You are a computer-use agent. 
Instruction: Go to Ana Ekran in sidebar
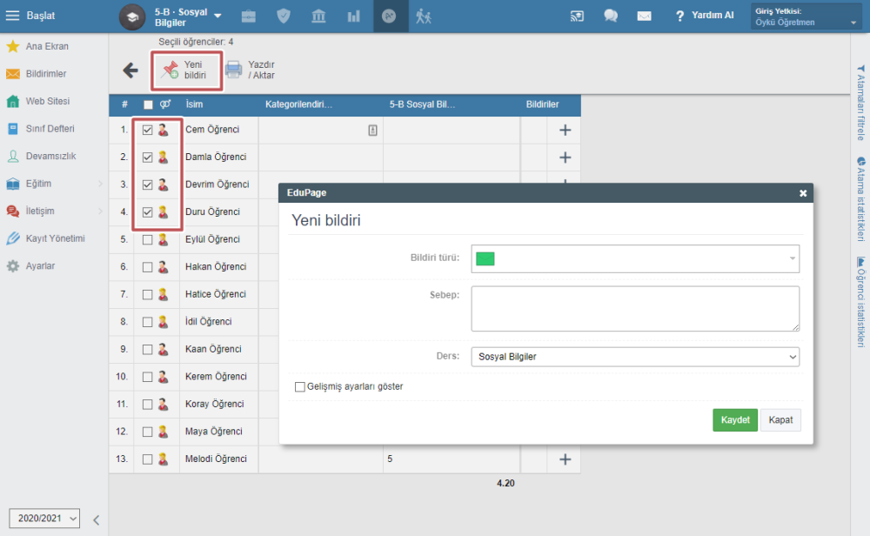[x=47, y=47]
